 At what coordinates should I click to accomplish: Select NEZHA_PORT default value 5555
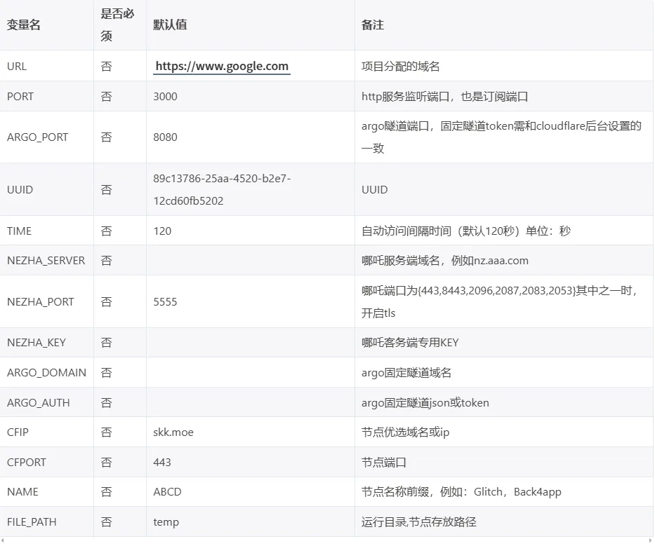[x=165, y=302]
